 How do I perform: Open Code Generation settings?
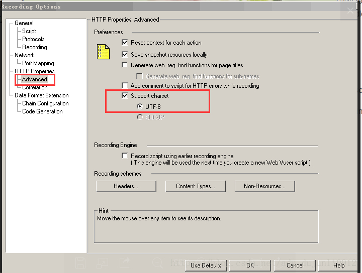coord(42,111)
